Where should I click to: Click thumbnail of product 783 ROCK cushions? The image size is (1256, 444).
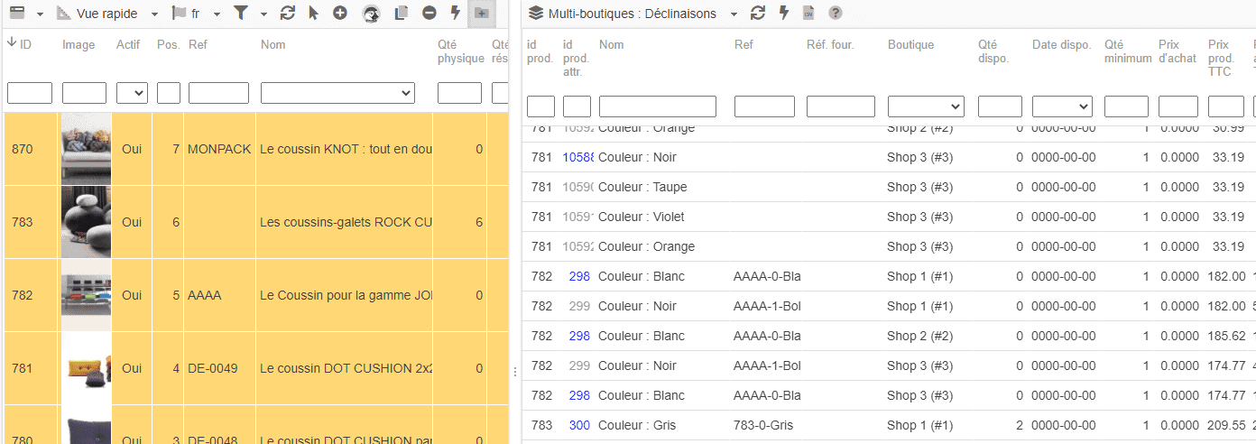pos(86,222)
